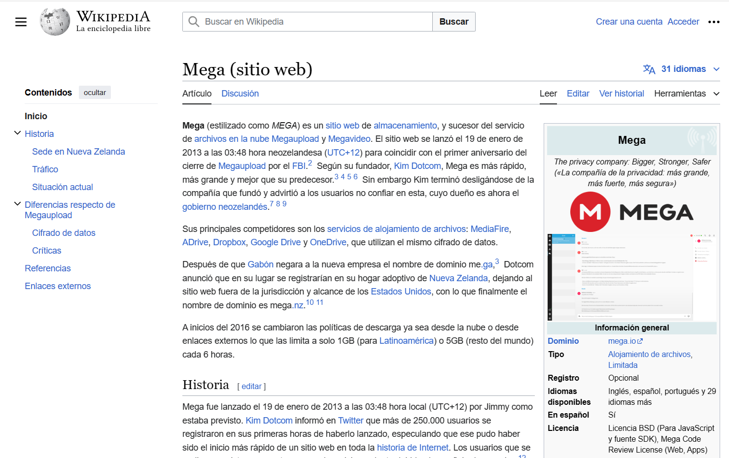The width and height of the screenshot is (729, 458).
Task: Jump to Enlaces externos in contents
Action: (58, 286)
